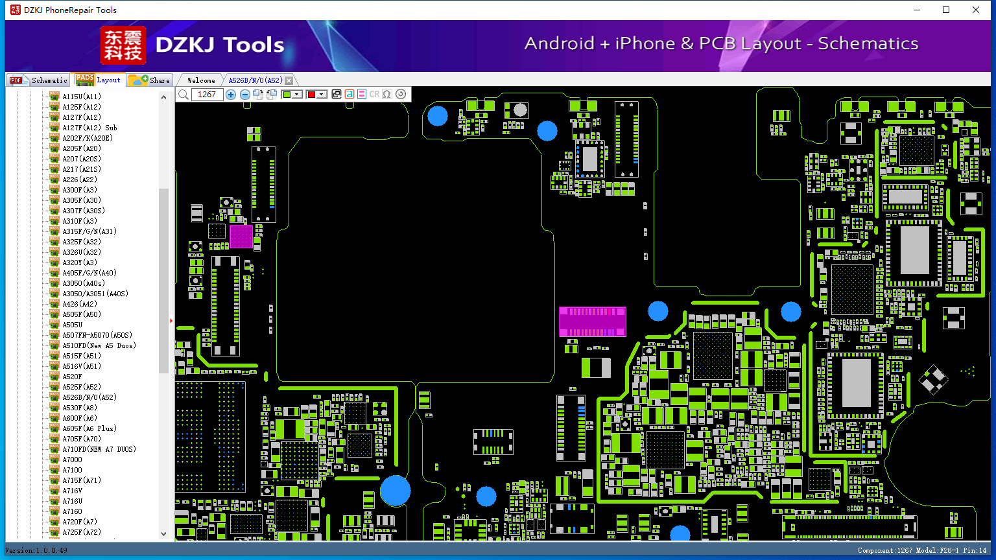This screenshot has width=996, height=560.
Task: Select the A526B/N/O(A52) tree entry
Action: click(x=89, y=397)
